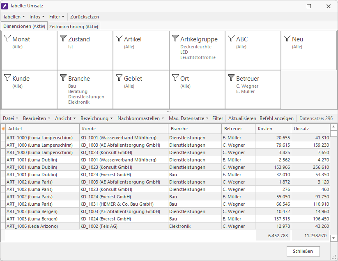Open the Max. Datensätze dropdown
This screenshot has width=338, height=261.
click(189, 118)
